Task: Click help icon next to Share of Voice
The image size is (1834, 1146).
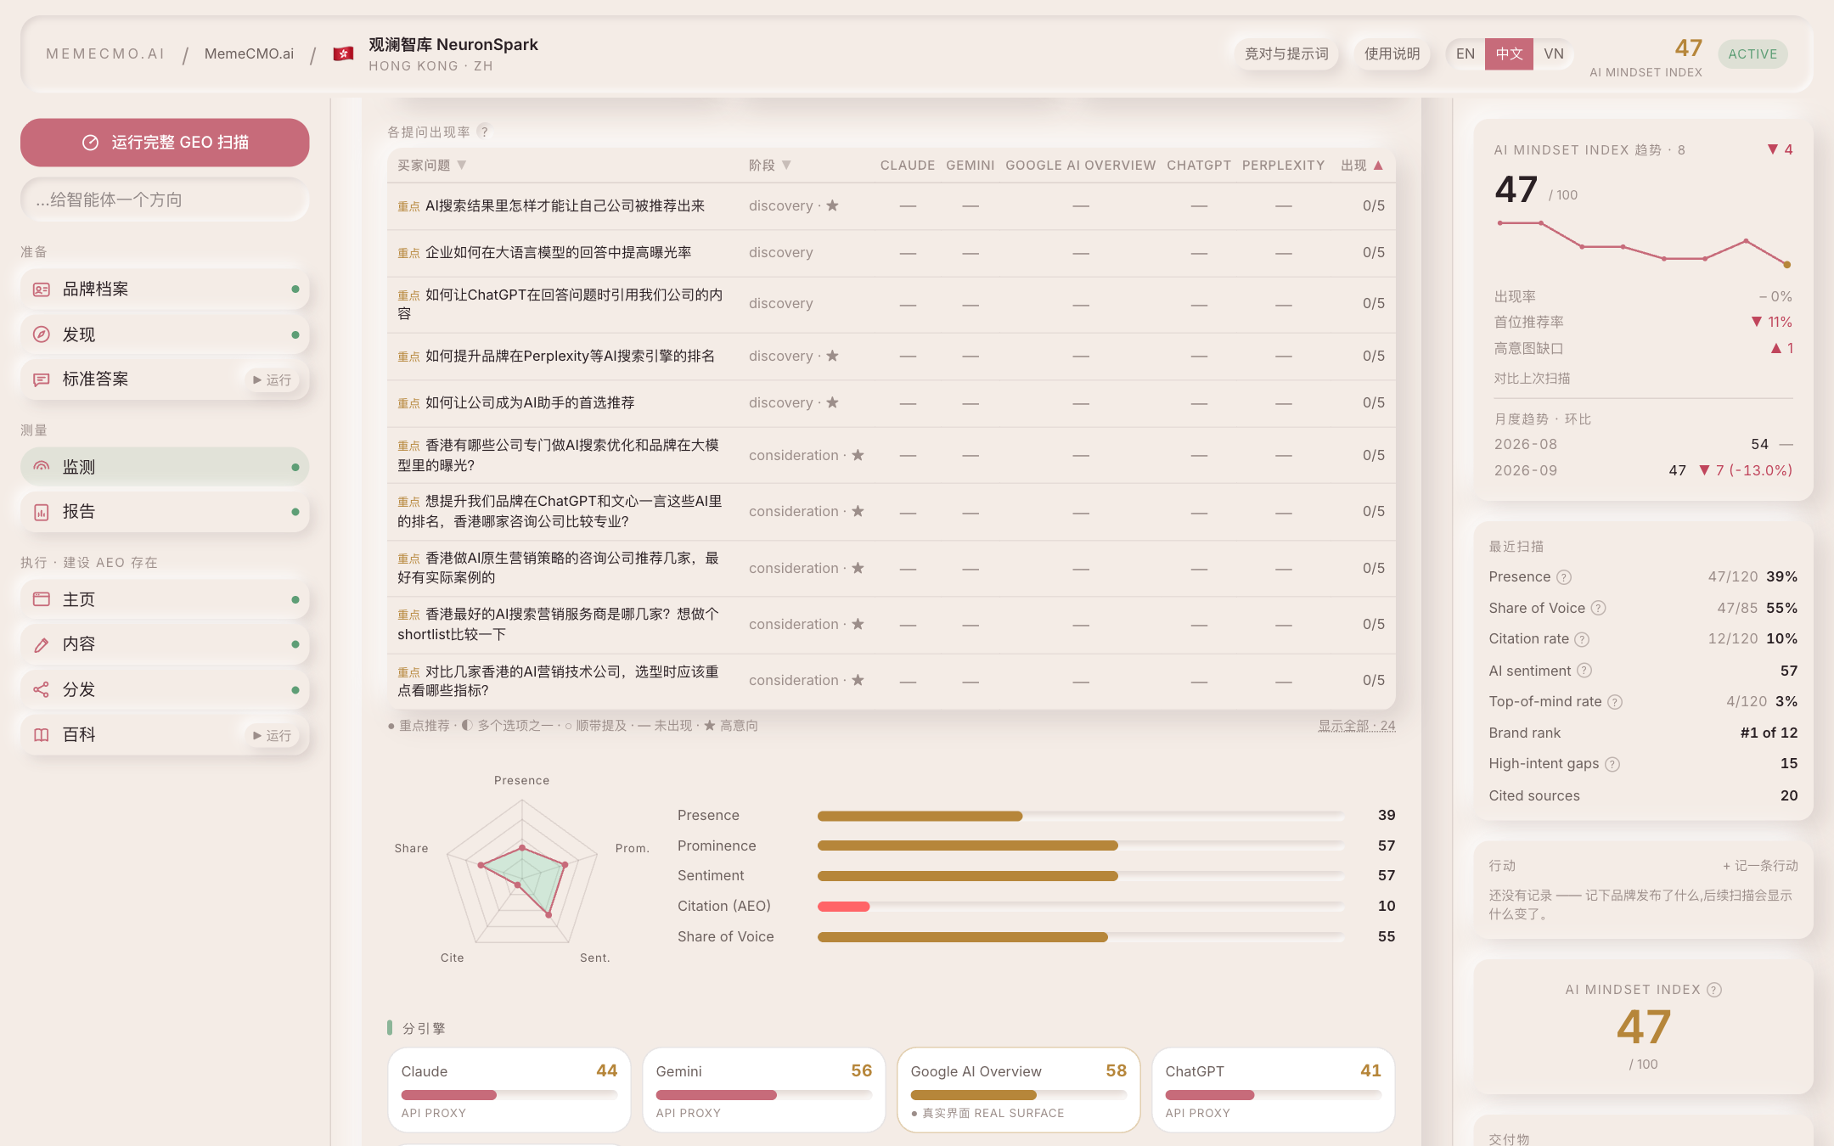Action: (x=1598, y=608)
